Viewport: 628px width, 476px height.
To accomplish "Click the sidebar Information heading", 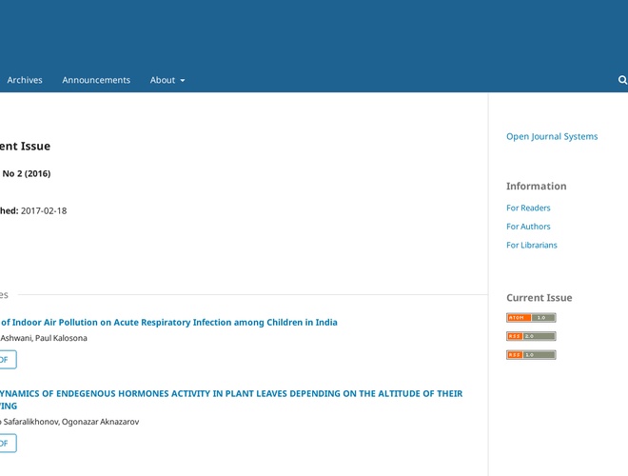I will [x=536, y=187].
